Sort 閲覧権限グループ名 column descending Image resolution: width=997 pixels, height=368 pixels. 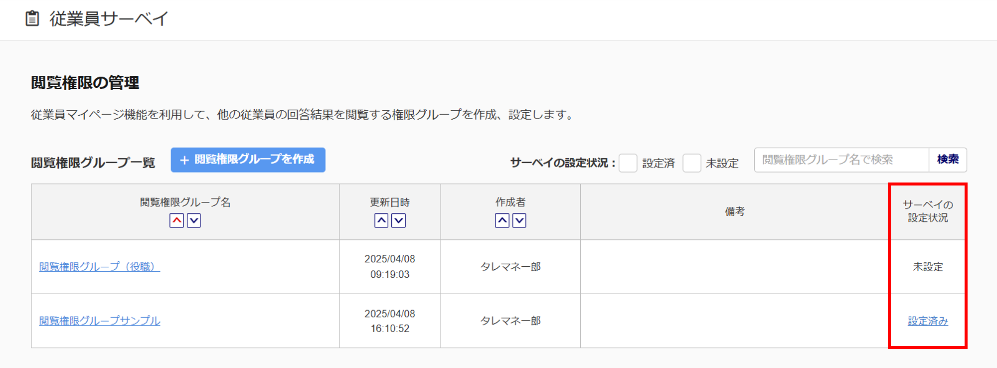194,220
